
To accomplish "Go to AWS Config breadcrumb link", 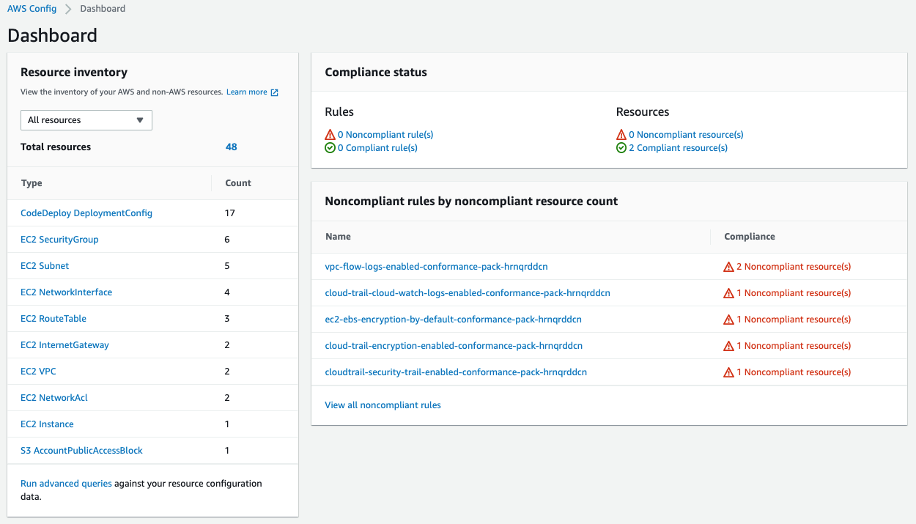I will (32, 9).
